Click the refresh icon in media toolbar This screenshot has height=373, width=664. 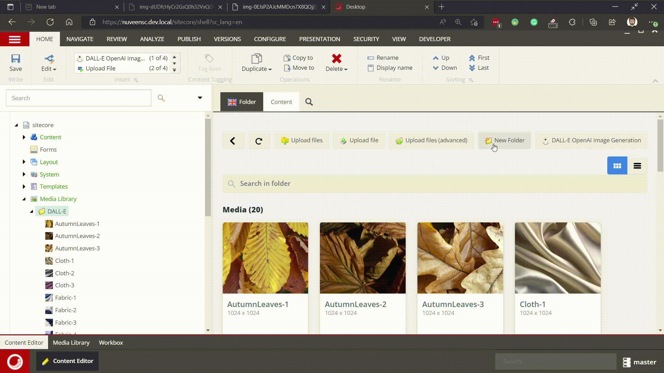tap(259, 141)
